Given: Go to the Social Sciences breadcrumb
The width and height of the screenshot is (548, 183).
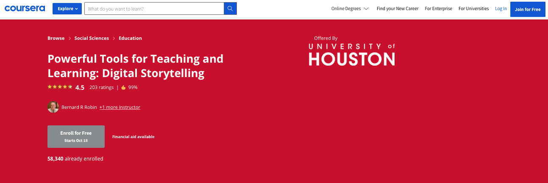Looking at the screenshot, I should [92, 38].
